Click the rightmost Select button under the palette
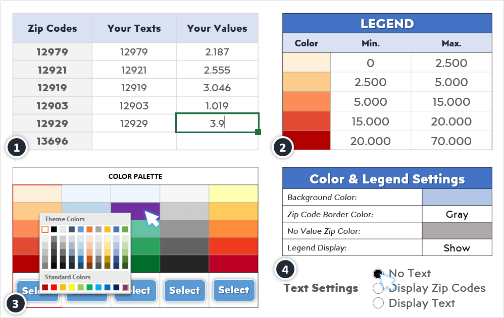Screen dimensions: 504x318 [x=234, y=290]
